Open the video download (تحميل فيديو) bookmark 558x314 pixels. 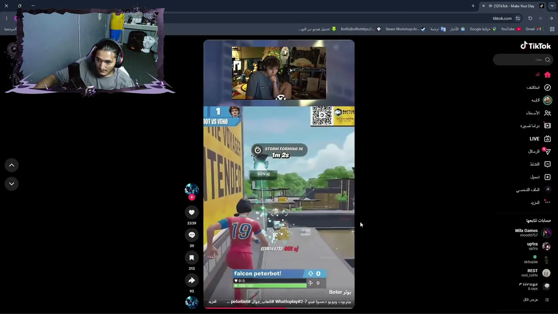(x=317, y=29)
